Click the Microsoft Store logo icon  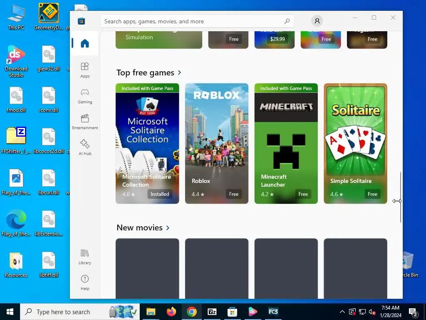tap(81, 21)
